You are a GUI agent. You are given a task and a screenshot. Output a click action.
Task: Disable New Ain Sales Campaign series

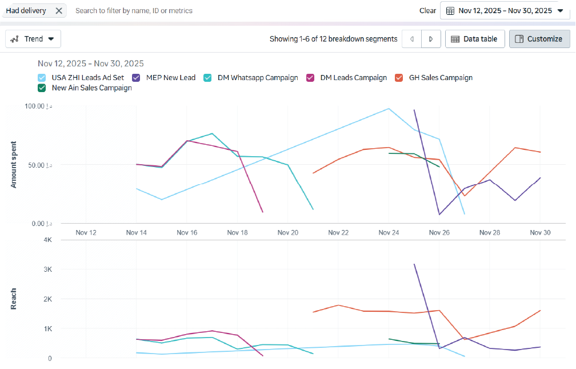click(42, 88)
